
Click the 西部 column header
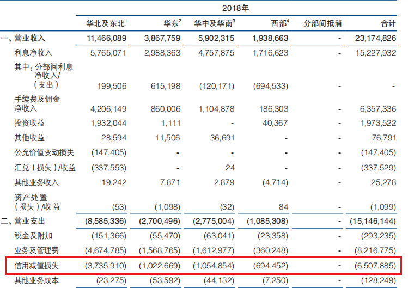280,23
